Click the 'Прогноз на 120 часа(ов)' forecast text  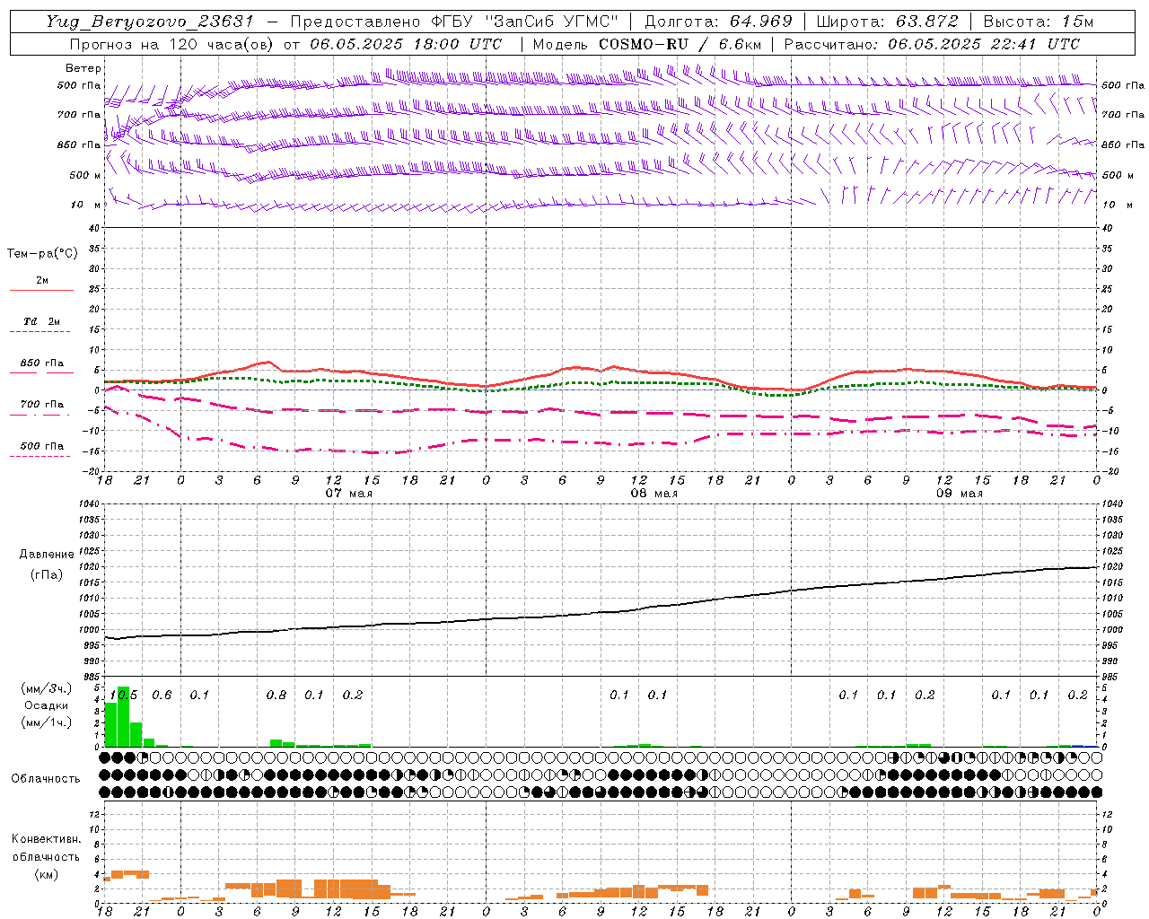pos(173,44)
